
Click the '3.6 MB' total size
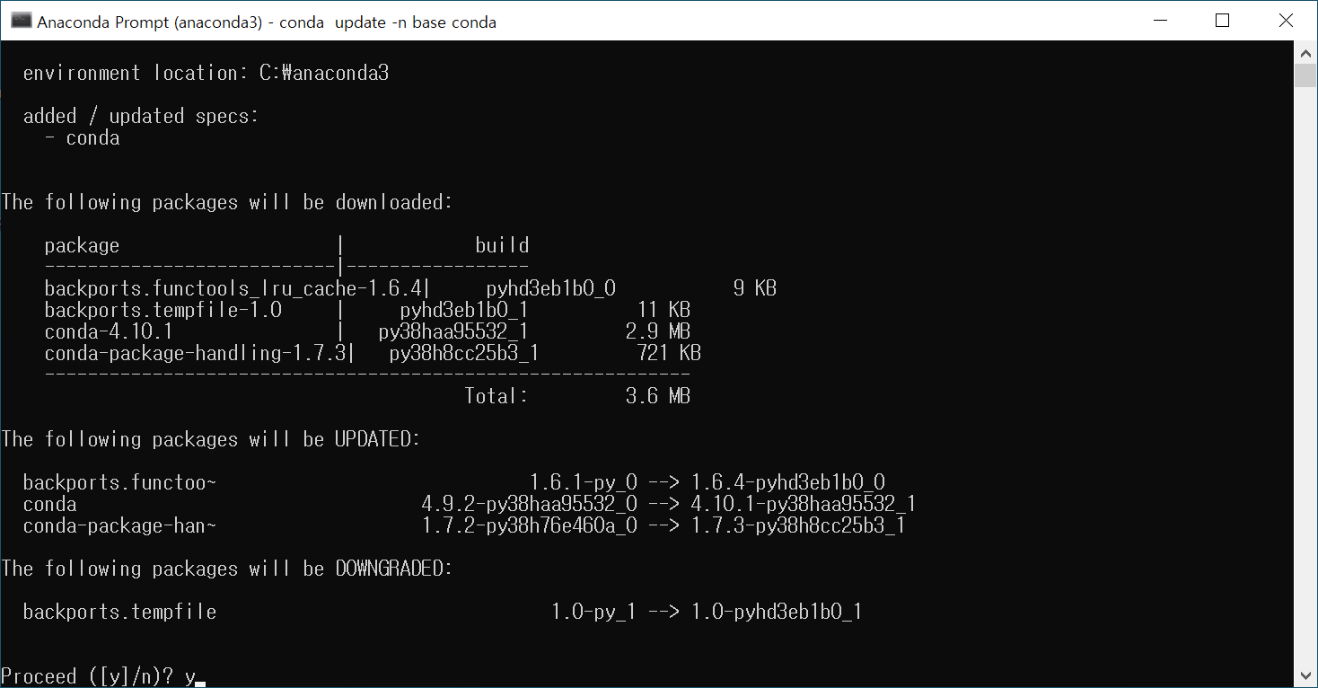pyautogui.click(x=658, y=396)
